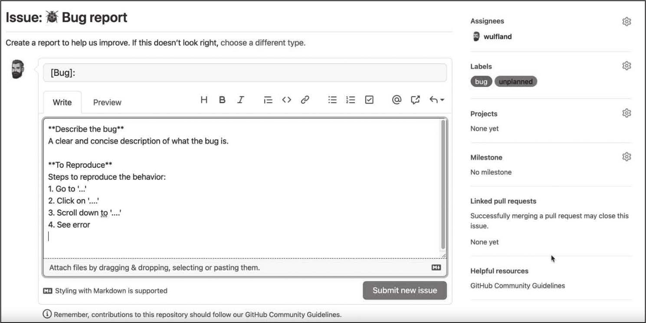Screen dimensions: 646x323
Task: Switch to the Preview tab
Action: click(107, 102)
